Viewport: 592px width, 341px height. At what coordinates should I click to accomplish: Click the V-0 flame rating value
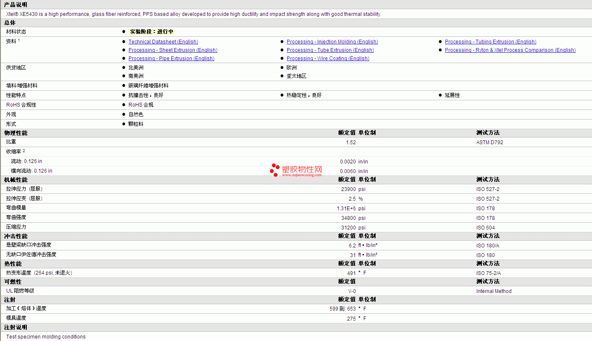[352, 291]
